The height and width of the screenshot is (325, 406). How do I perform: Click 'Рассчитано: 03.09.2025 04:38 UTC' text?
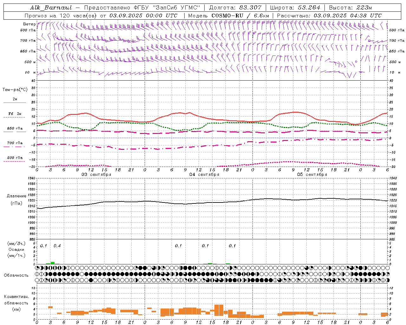point(329,16)
